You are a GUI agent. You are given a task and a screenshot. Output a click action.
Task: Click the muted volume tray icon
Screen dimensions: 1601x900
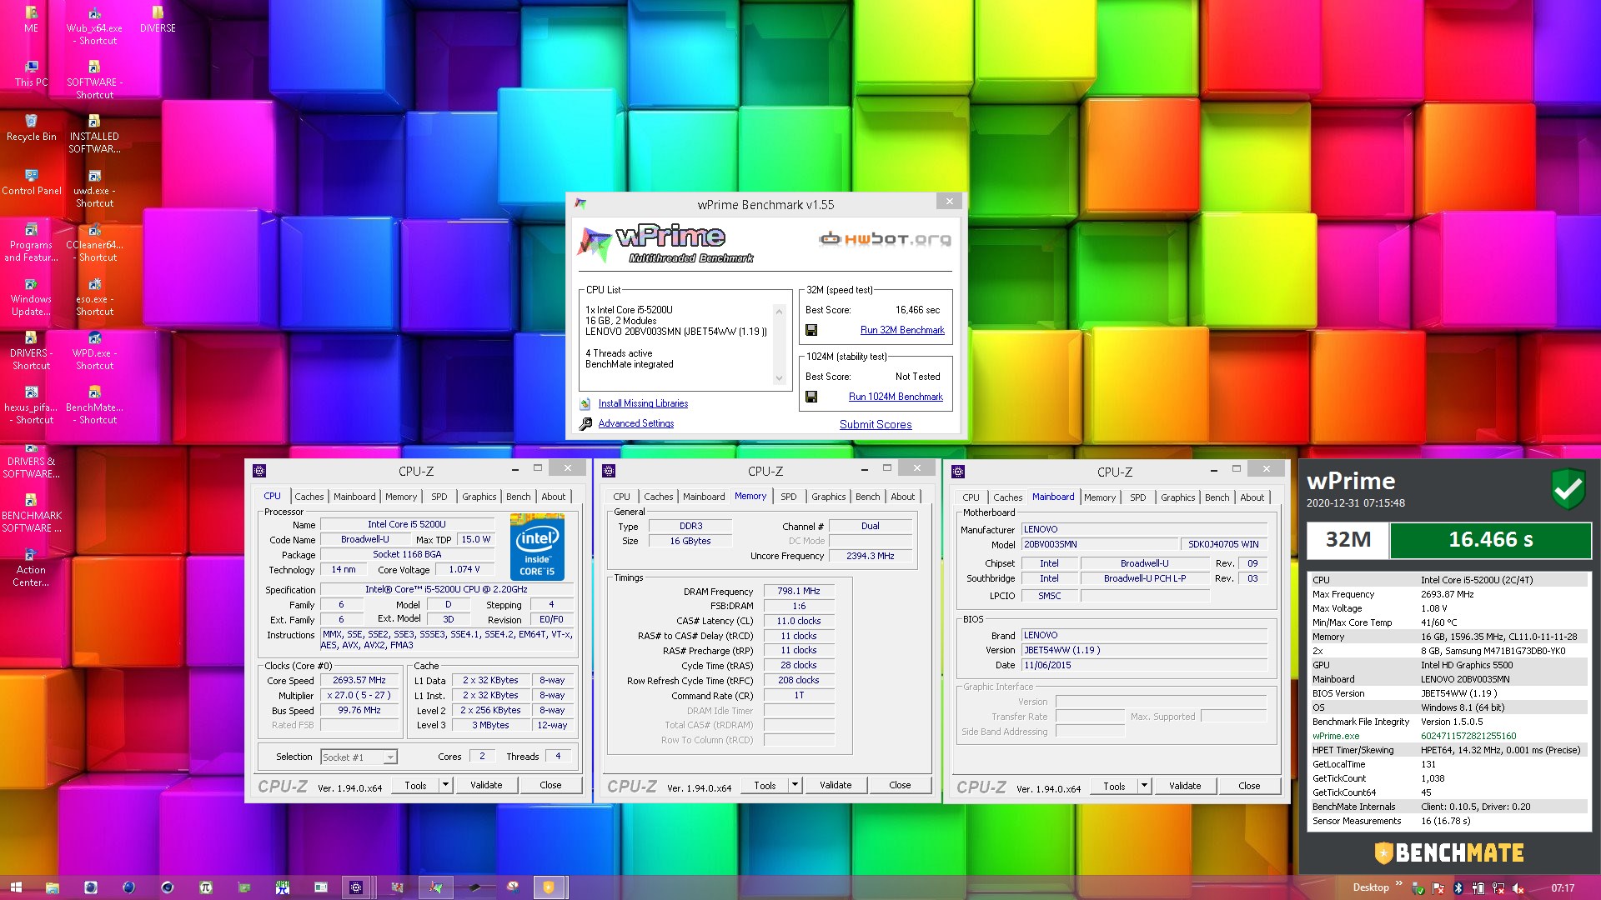(1518, 888)
